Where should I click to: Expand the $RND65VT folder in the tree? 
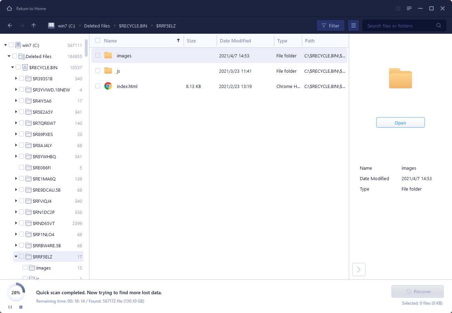[16, 223]
